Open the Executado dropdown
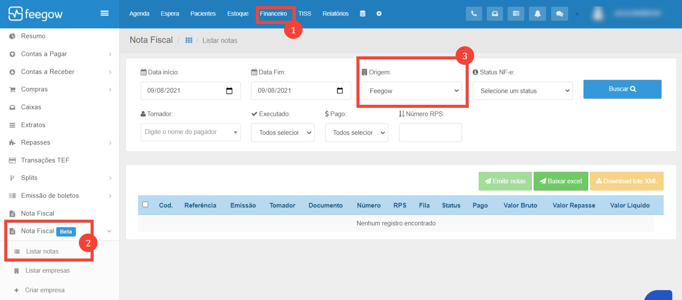 pos(283,132)
